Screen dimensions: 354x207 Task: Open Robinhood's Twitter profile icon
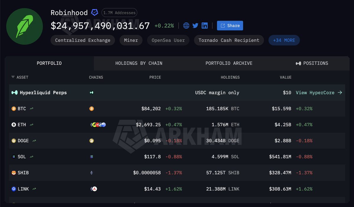pos(195,26)
